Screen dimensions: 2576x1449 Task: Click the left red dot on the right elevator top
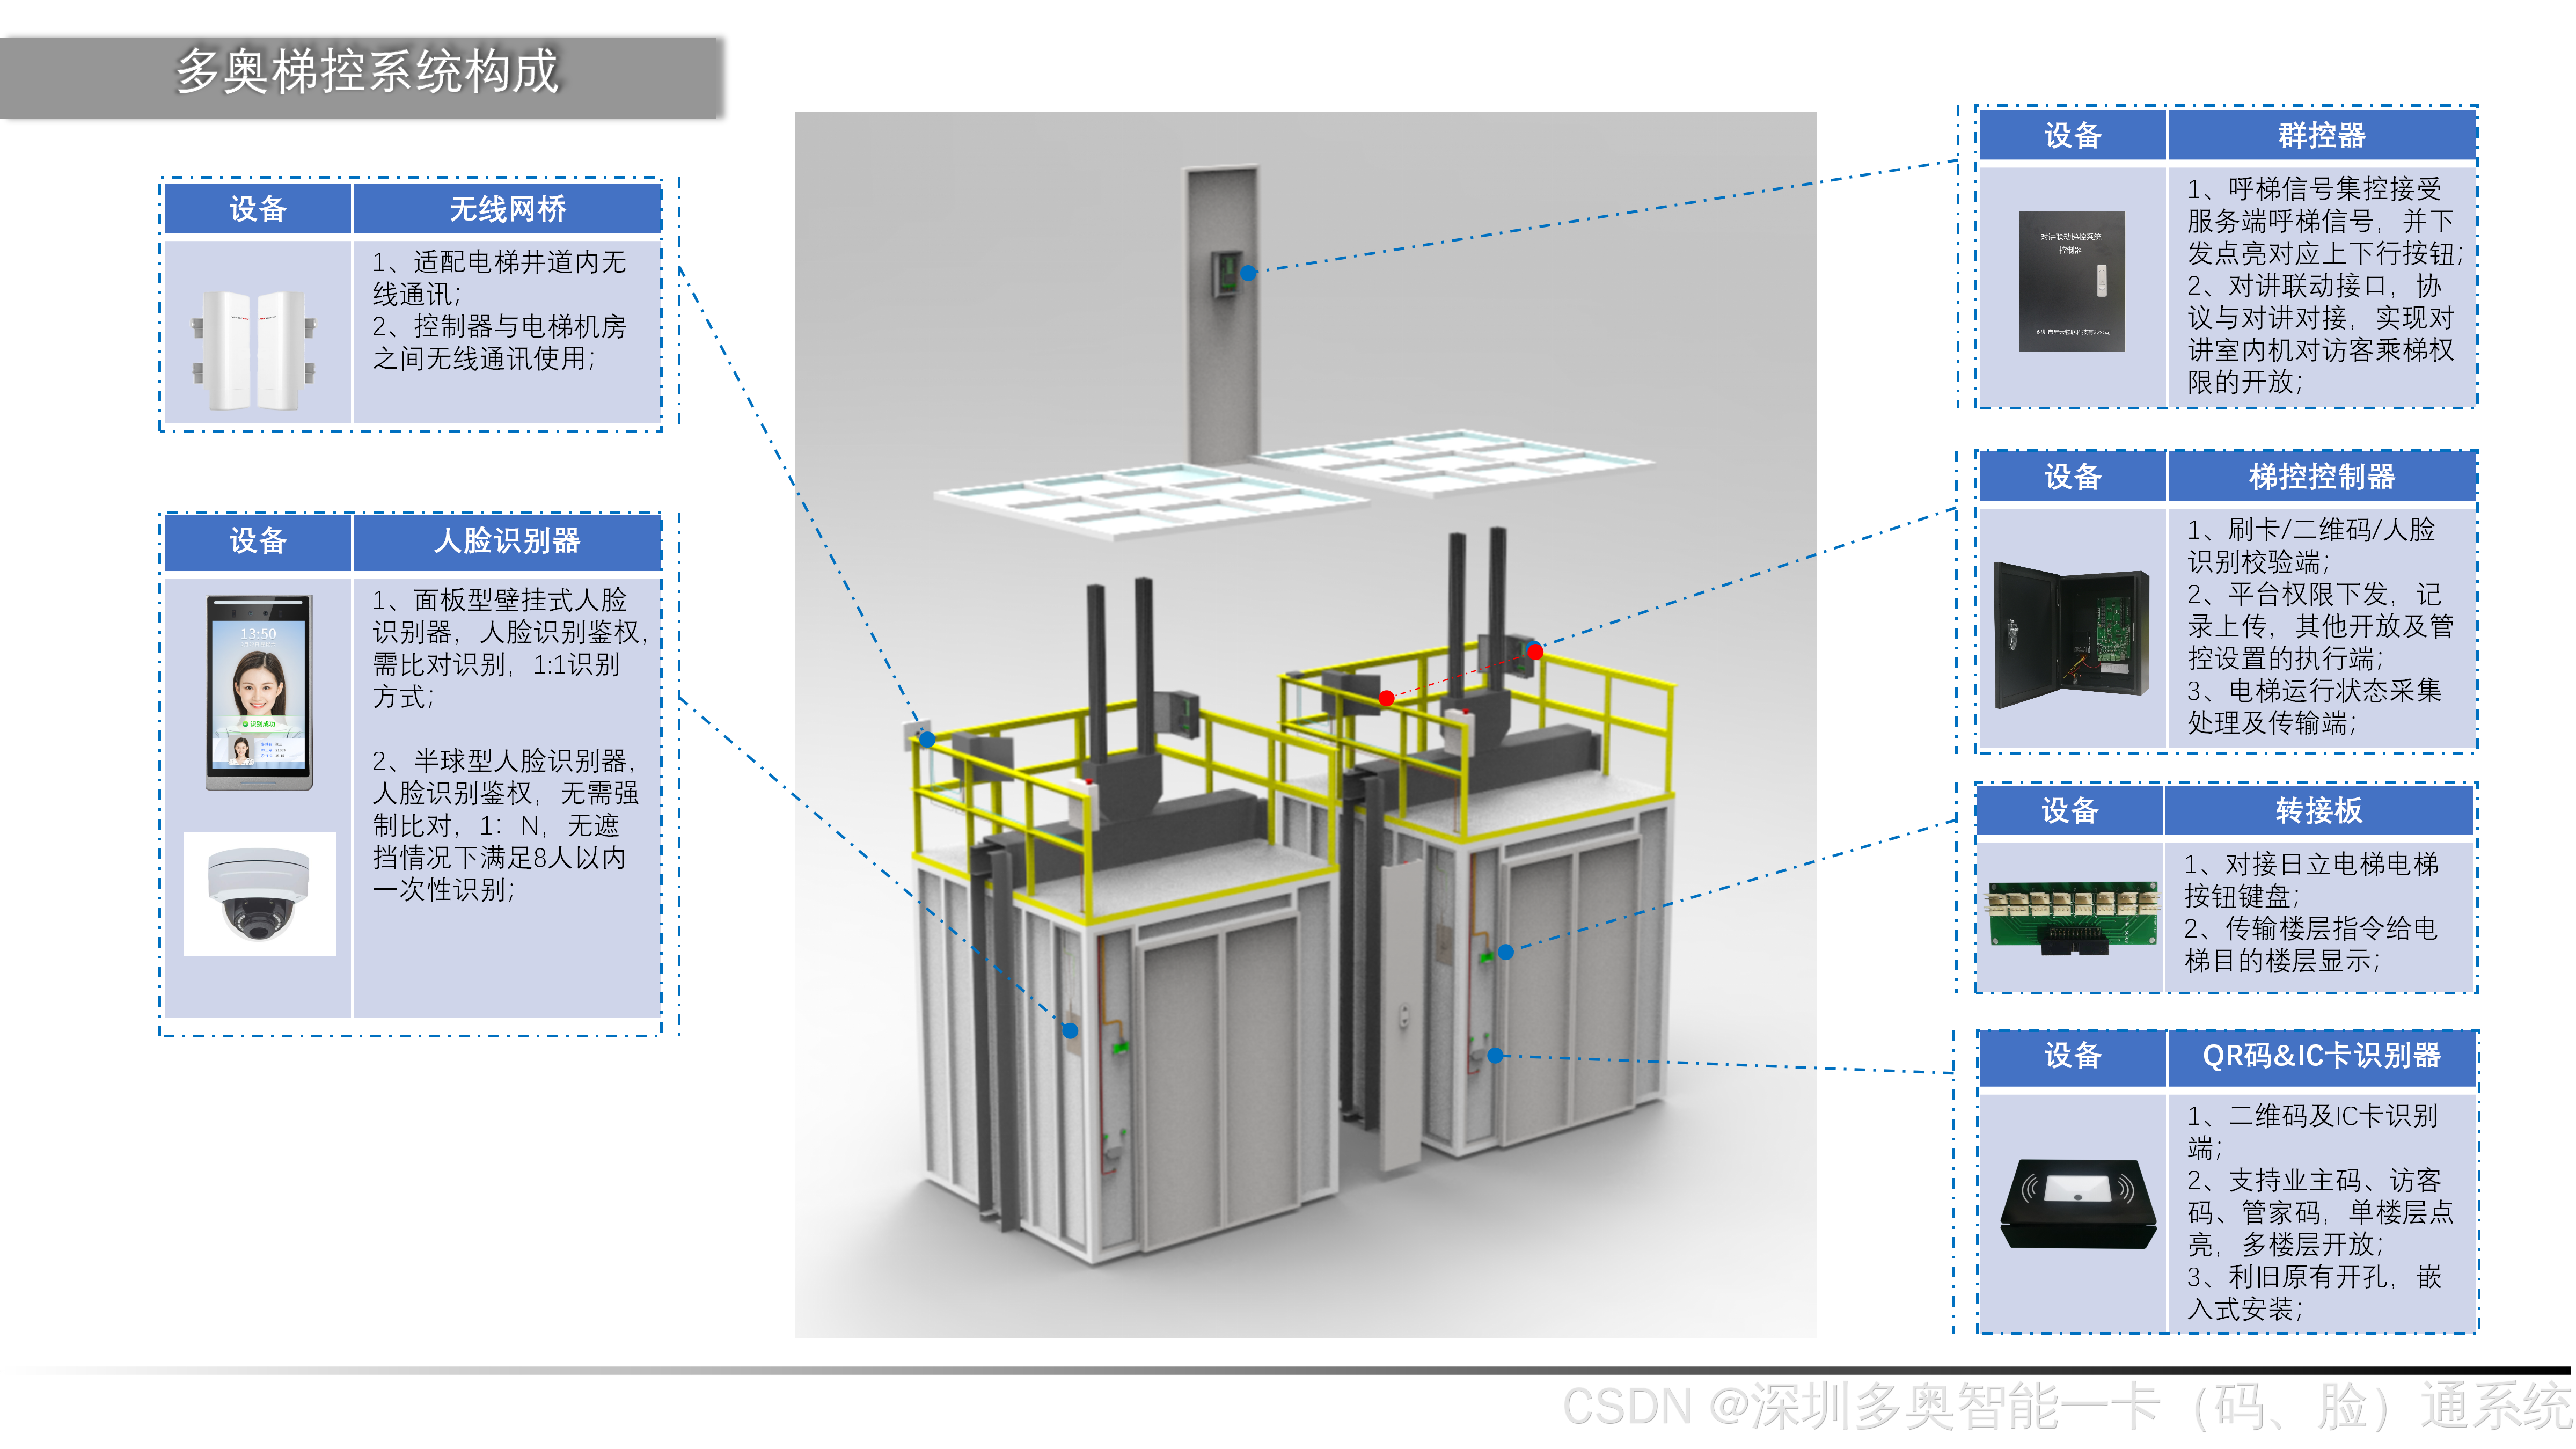point(1386,698)
